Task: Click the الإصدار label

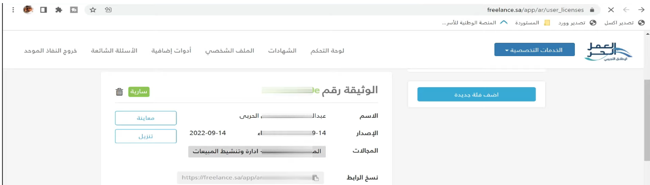Action: click(x=367, y=134)
